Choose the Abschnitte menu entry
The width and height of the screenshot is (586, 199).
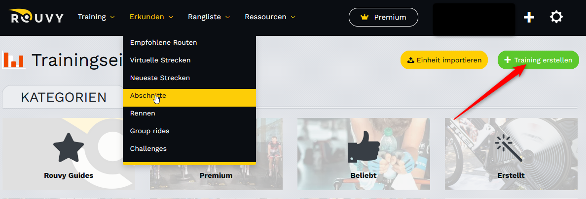click(x=148, y=96)
